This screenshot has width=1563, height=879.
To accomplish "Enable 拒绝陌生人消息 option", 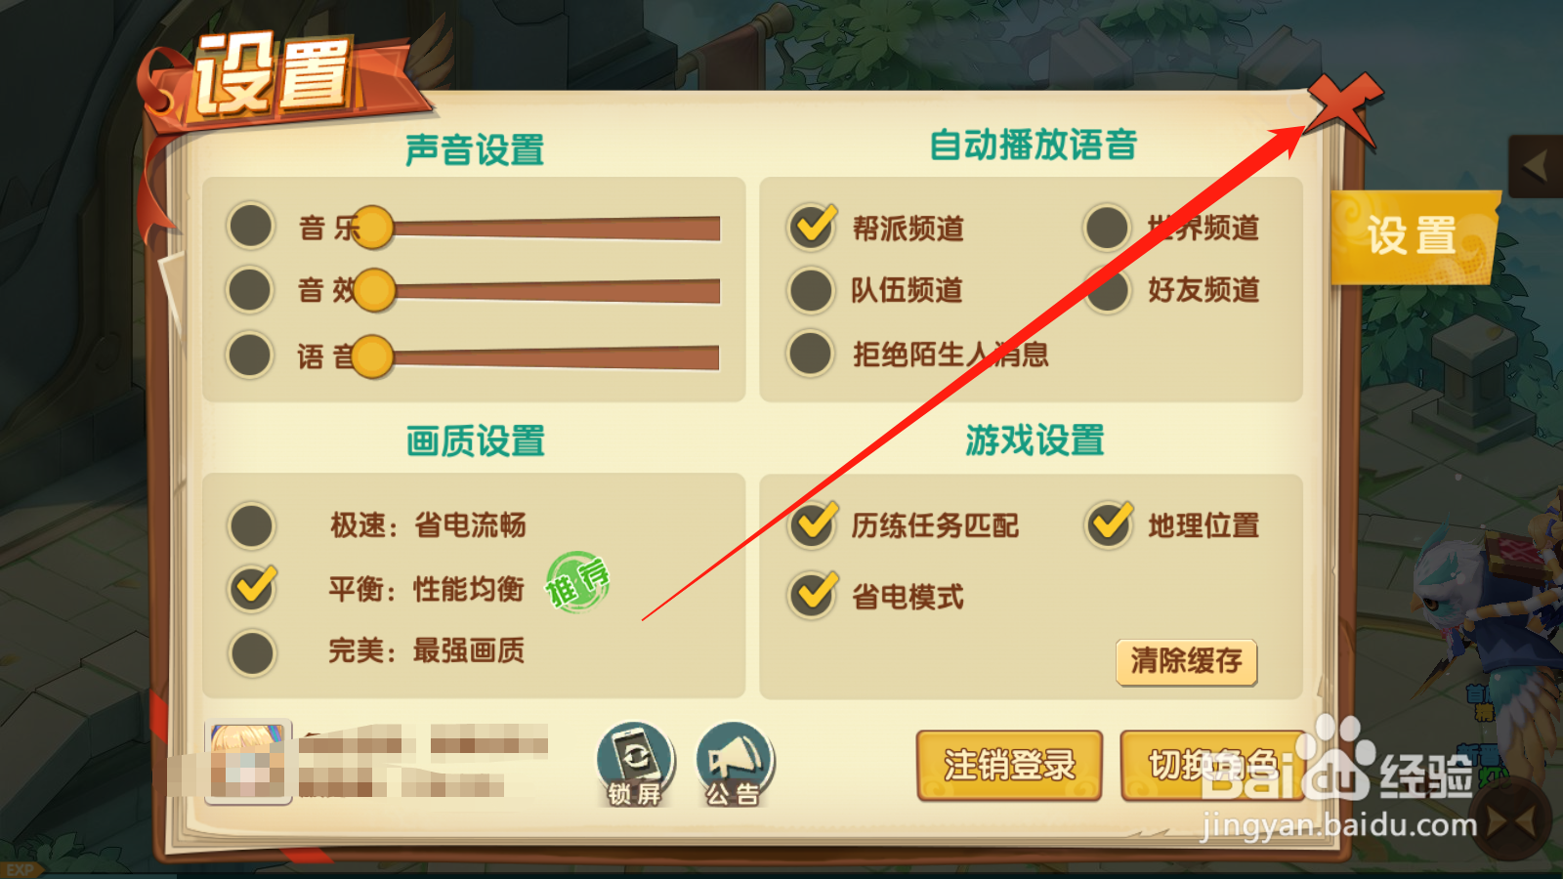I will [x=811, y=354].
